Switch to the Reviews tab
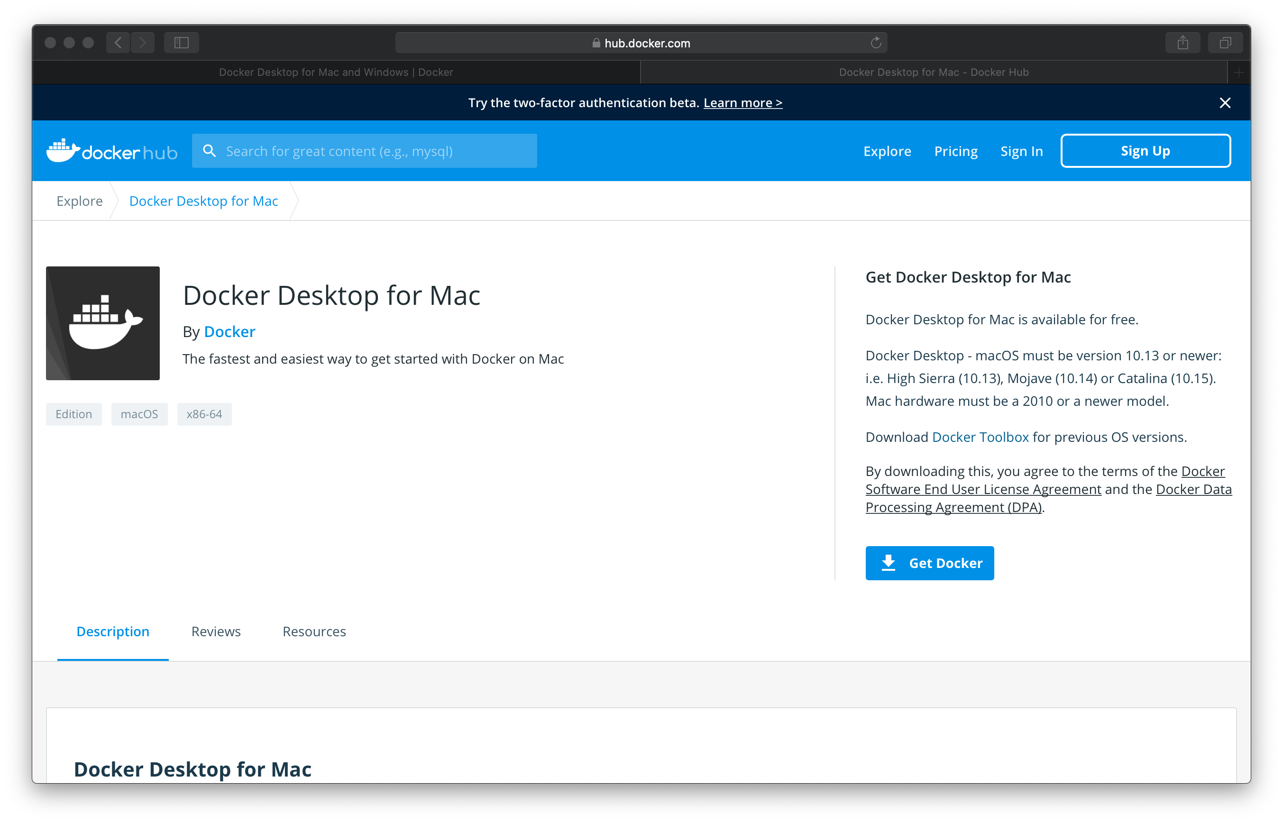1283x823 pixels. pos(216,631)
